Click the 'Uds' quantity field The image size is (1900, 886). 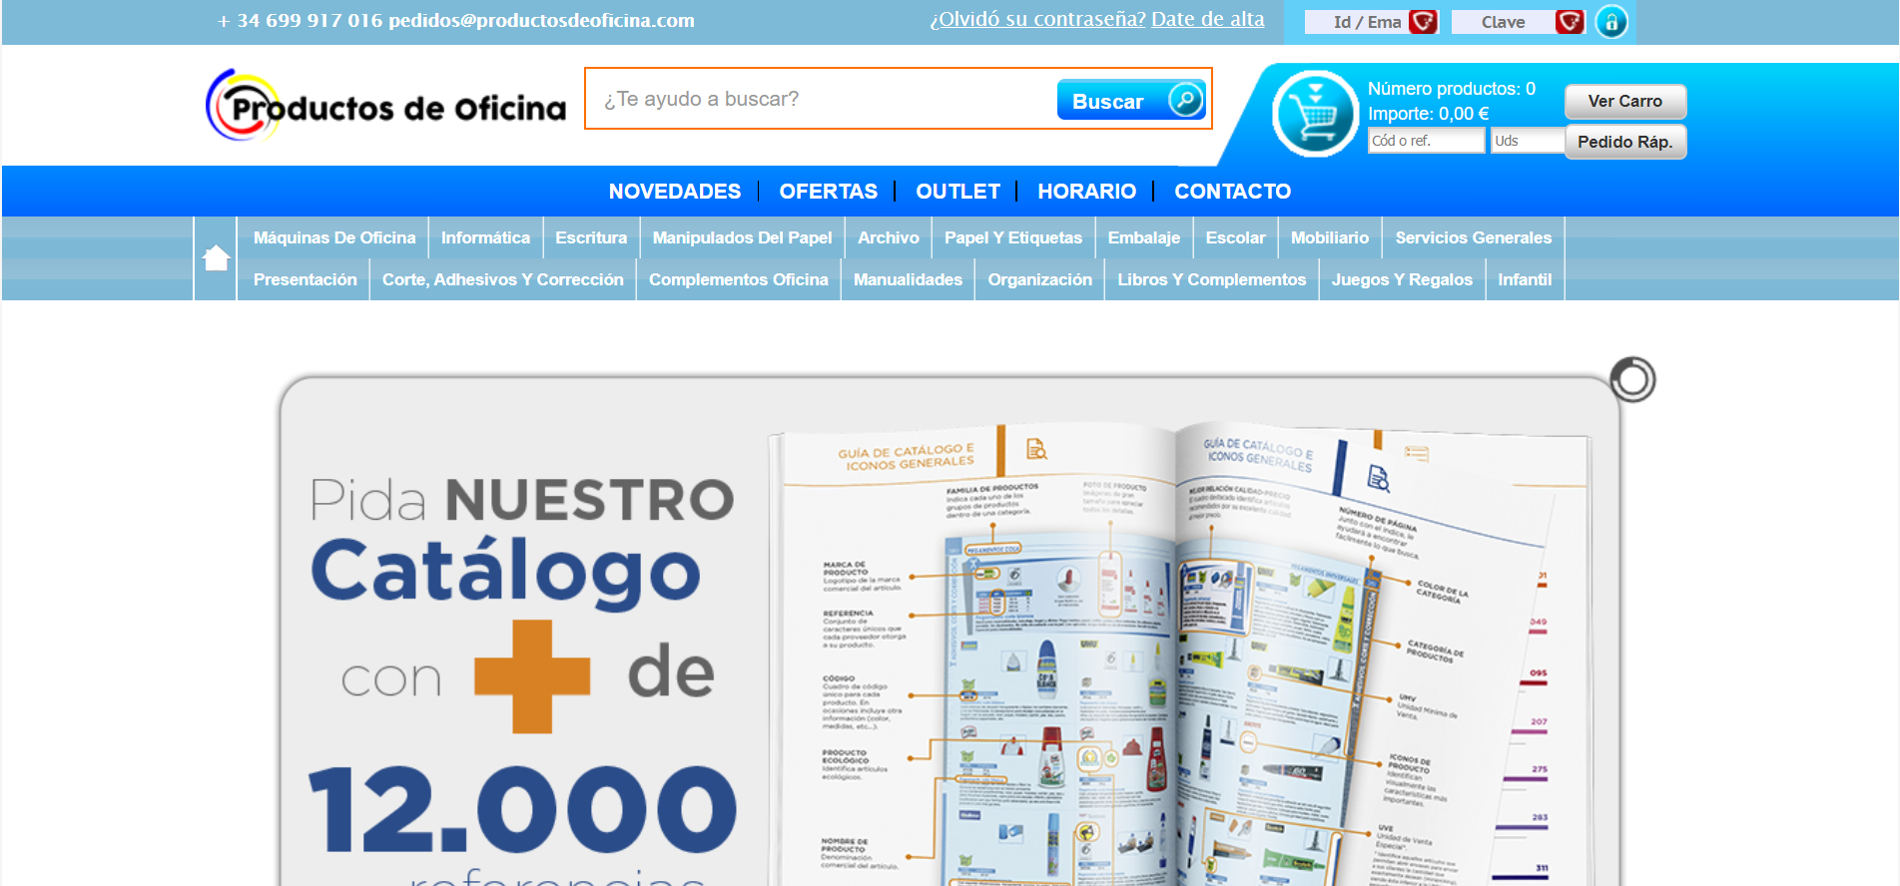point(1528,141)
